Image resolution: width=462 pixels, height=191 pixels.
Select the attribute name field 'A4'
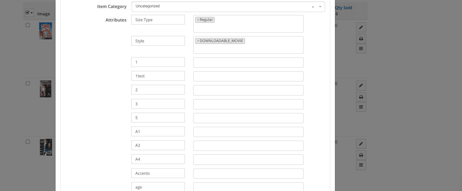pyautogui.click(x=158, y=159)
